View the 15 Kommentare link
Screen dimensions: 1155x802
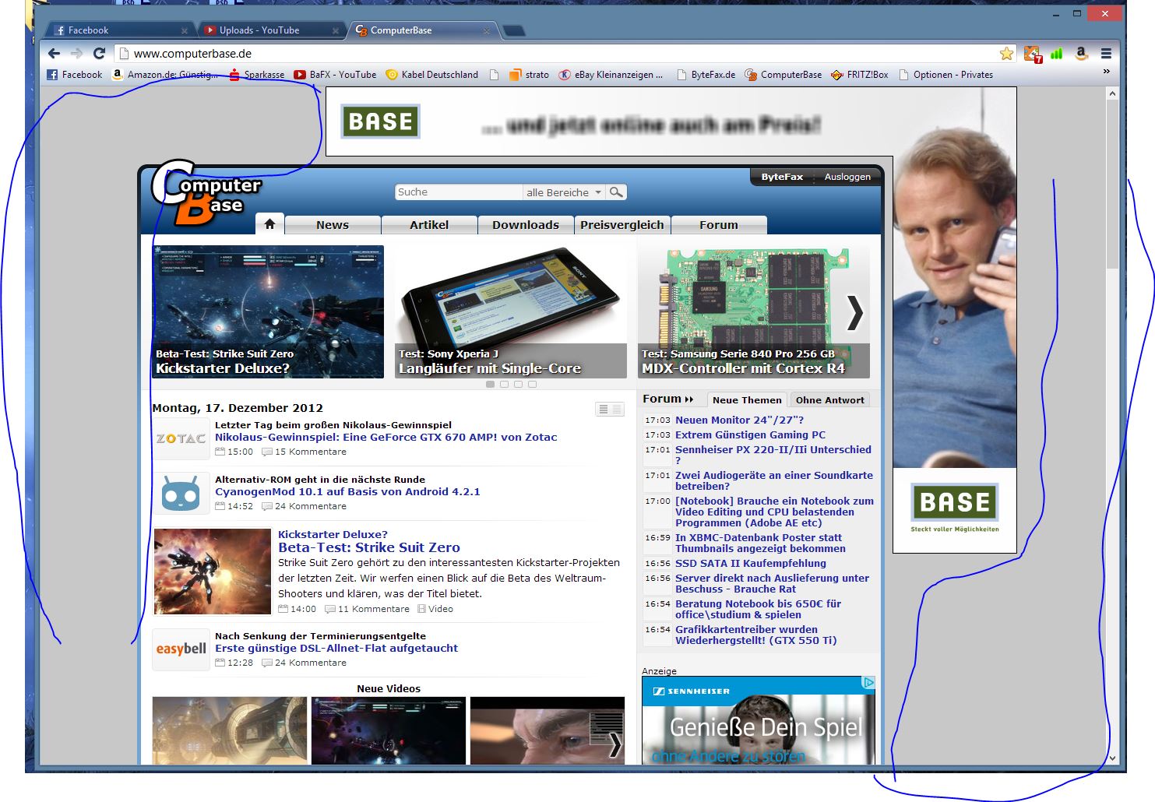305,452
